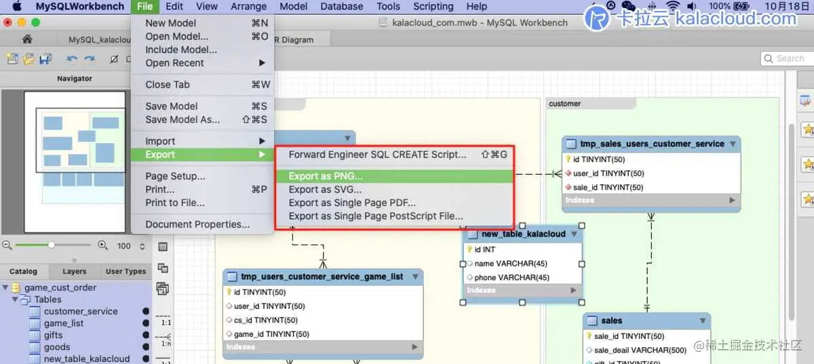Select the Place New View tool

tap(163, 268)
